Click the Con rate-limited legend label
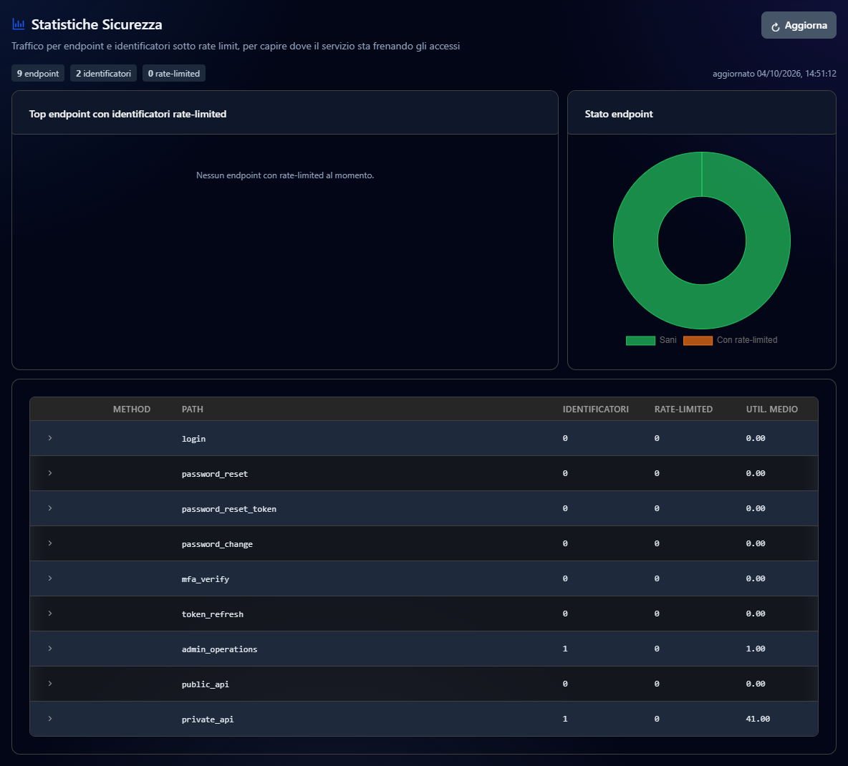Viewport: 848px width, 766px height. [747, 340]
